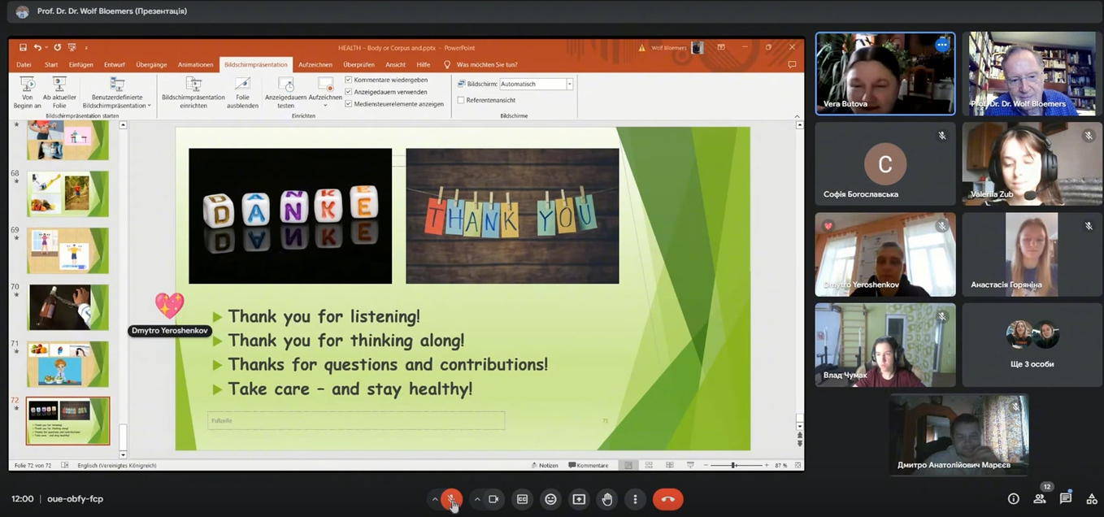Raise hand in the meeting
The image size is (1104, 517).
pos(607,499)
